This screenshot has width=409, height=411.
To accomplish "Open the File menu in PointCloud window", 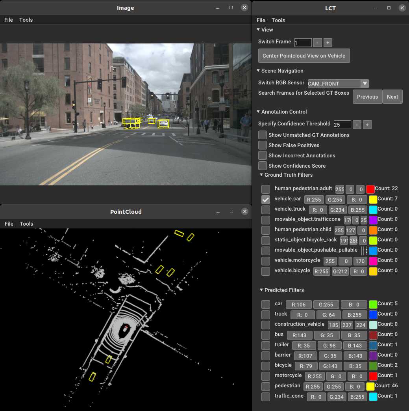I will click(x=9, y=224).
